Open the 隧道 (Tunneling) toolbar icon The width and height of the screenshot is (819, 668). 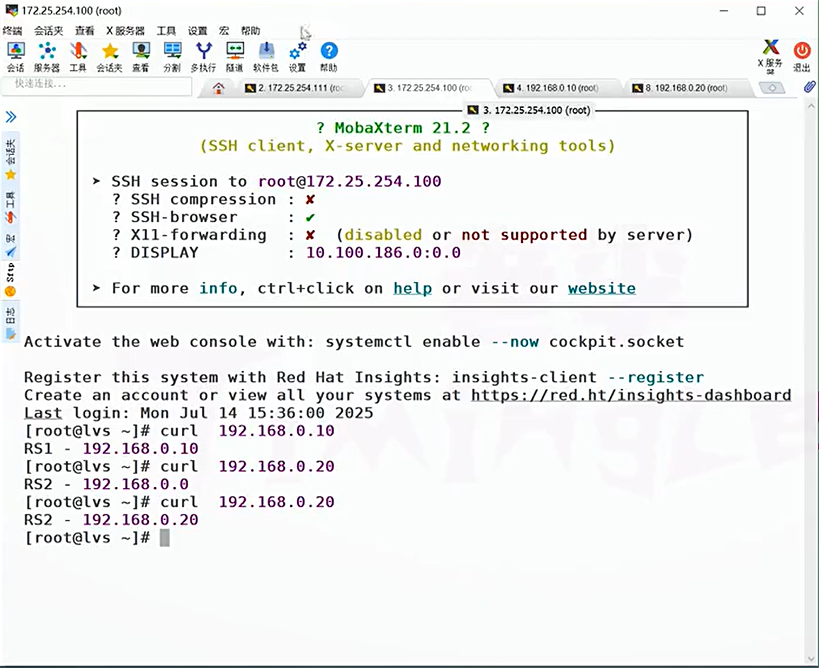coord(235,57)
